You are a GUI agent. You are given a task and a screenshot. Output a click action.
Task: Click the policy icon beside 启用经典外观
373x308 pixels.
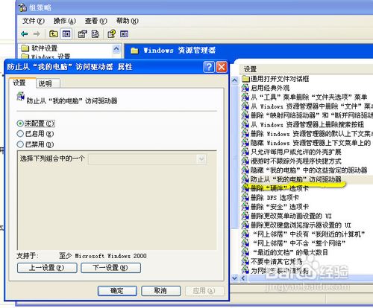pyautogui.click(x=245, y=88)
